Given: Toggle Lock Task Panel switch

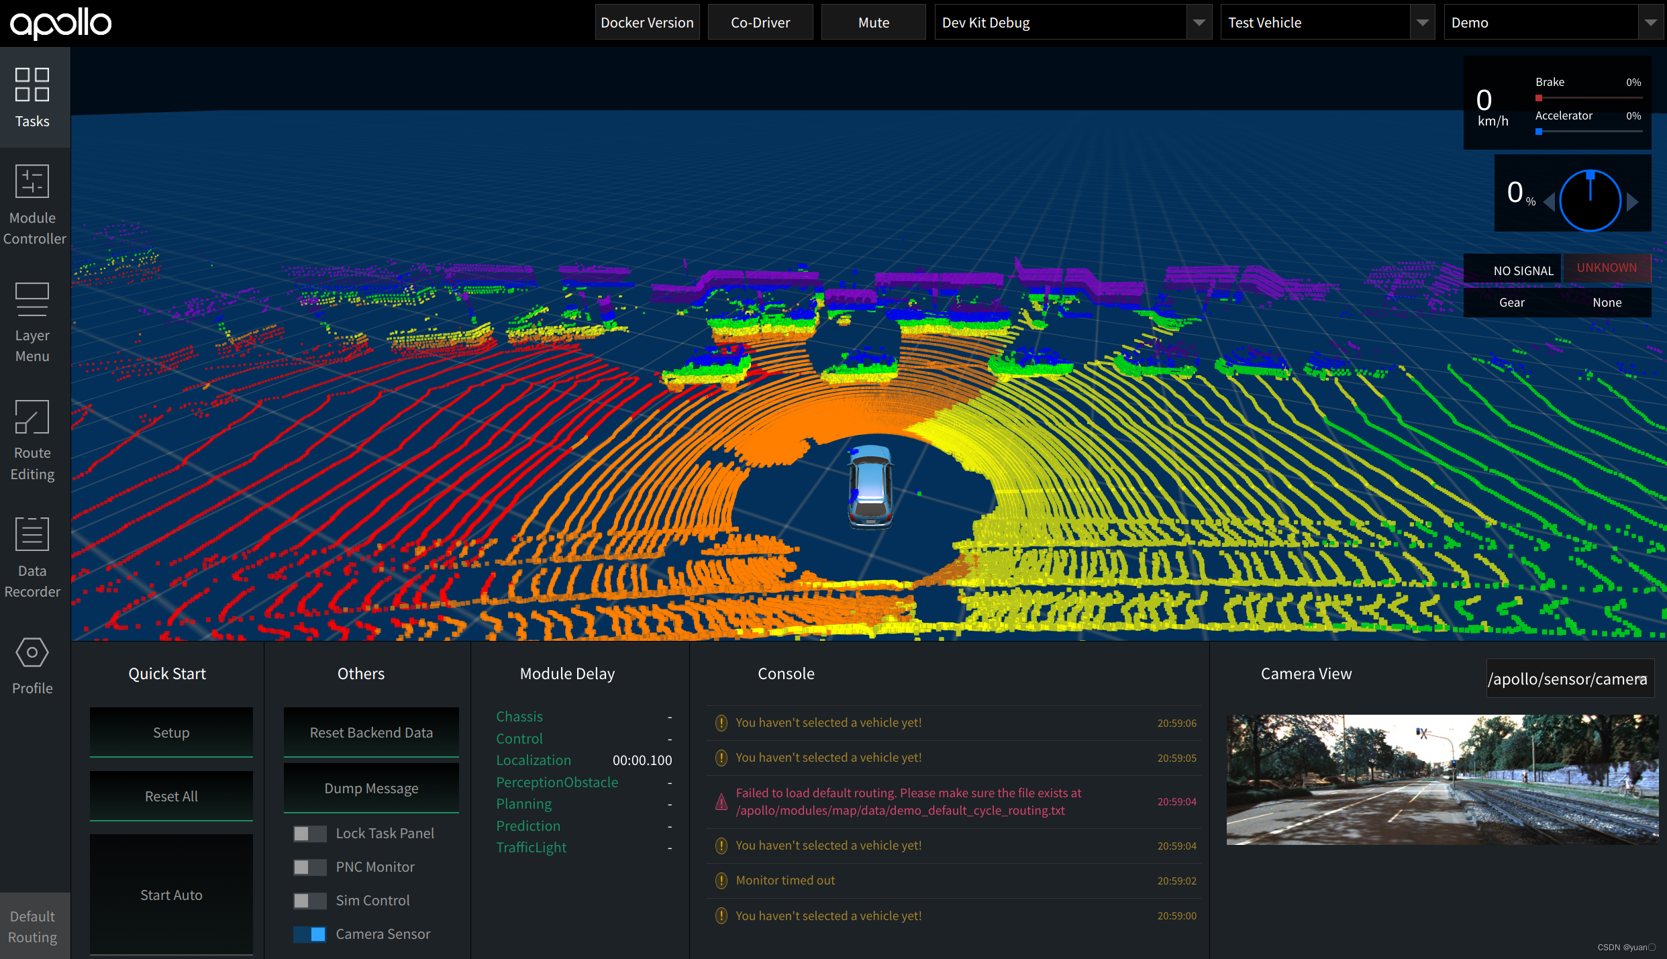Looking at the screenshot, I should pos(309,834).
